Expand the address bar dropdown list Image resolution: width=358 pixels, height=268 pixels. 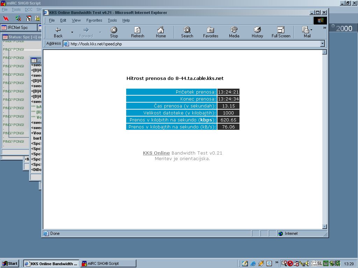coord(322,44)
